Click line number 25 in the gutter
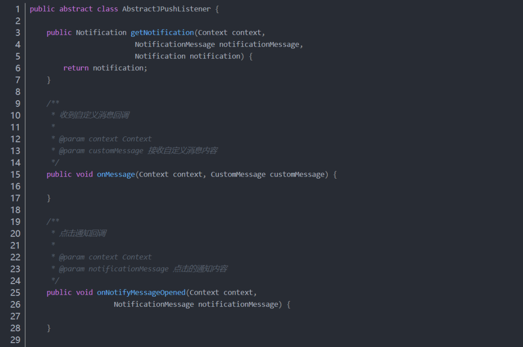 [15, 293]
